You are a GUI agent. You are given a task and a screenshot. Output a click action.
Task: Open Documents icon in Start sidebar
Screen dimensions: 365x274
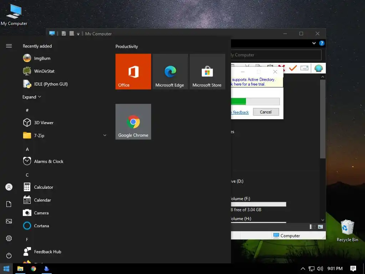tap(9, 204)
